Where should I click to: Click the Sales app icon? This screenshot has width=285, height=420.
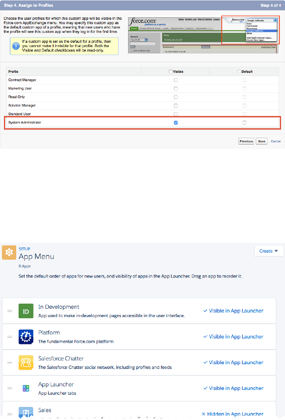tap(26, 412)
